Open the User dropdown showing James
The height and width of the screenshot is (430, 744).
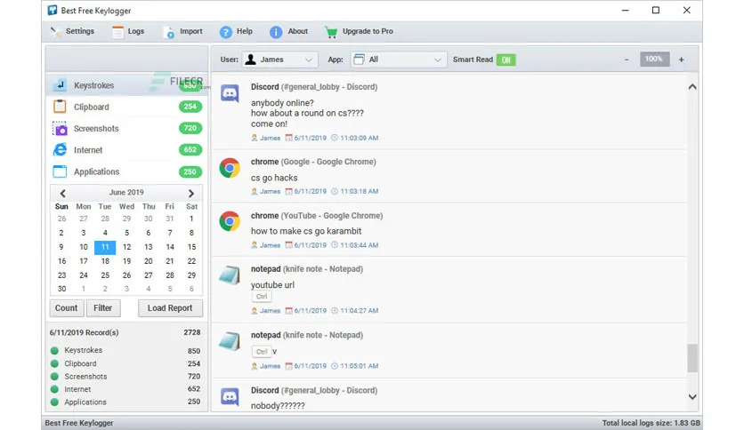(x=279, y=60)
